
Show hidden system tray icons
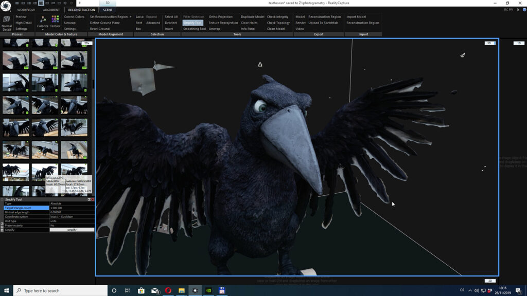pos(470,291)
